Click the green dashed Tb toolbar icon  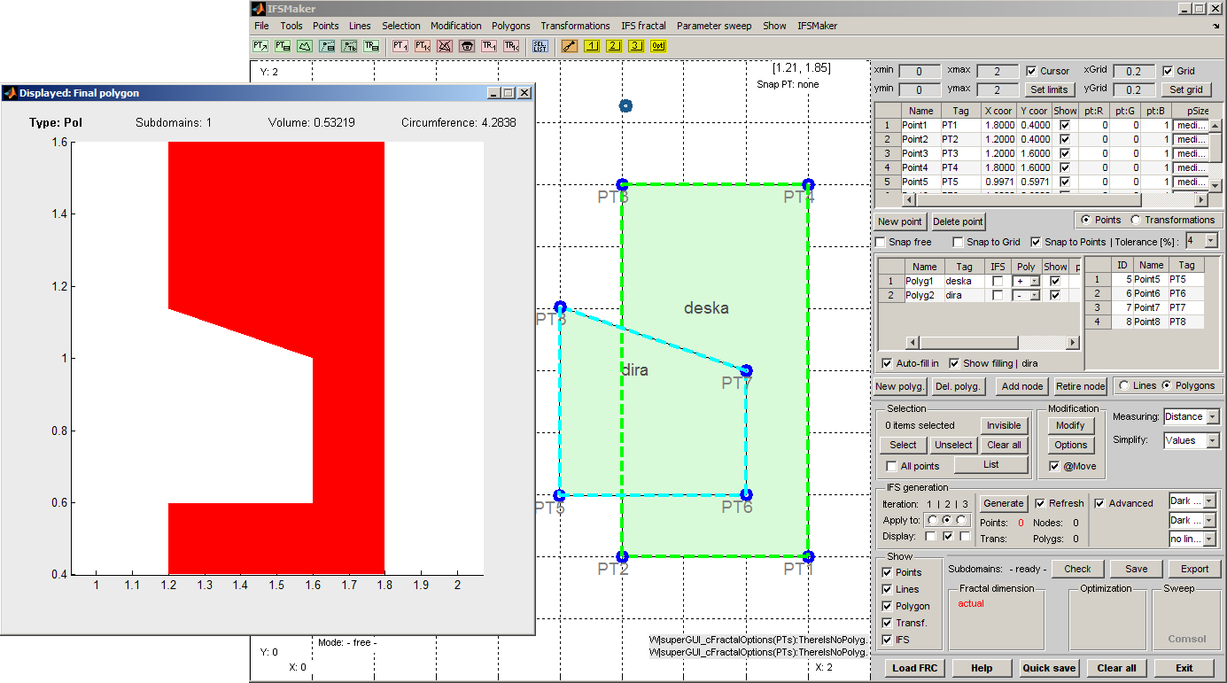[x=349, y=45]
